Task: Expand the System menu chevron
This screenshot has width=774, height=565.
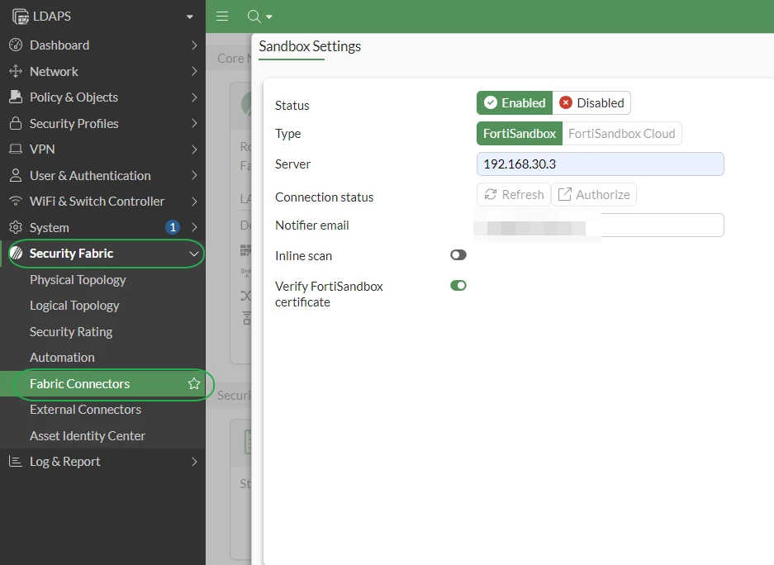Action: [194, 227]
